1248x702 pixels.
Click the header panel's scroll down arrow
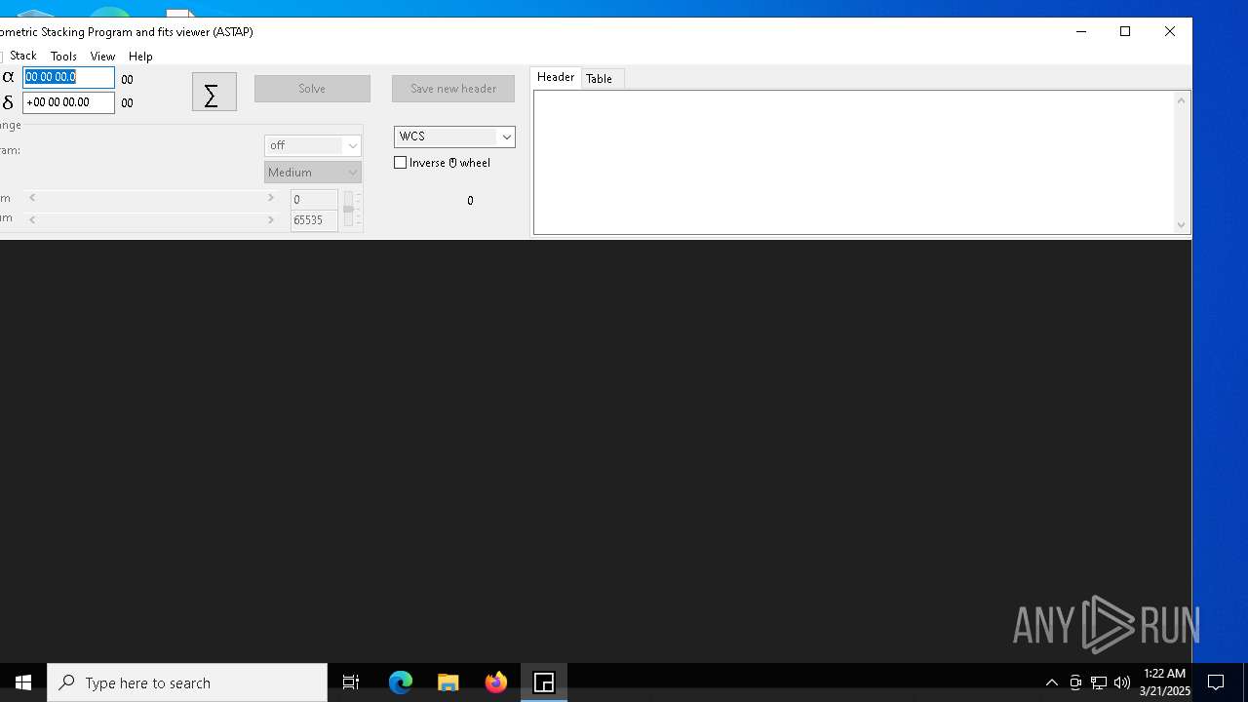coord(1181,225)
